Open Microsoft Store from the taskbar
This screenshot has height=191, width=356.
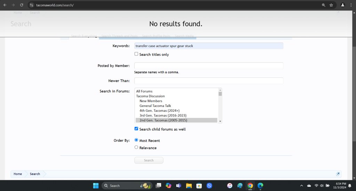pos(199,185)
